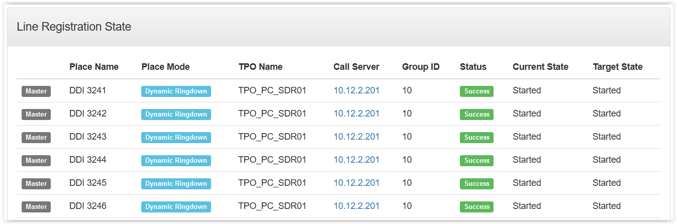
Task: Select the place name DDI 3244
Action: [88, 160]
